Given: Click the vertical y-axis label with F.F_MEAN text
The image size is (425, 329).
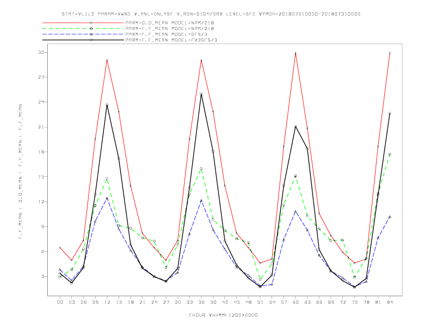Looking at the screenshot, I should (20, 171).
